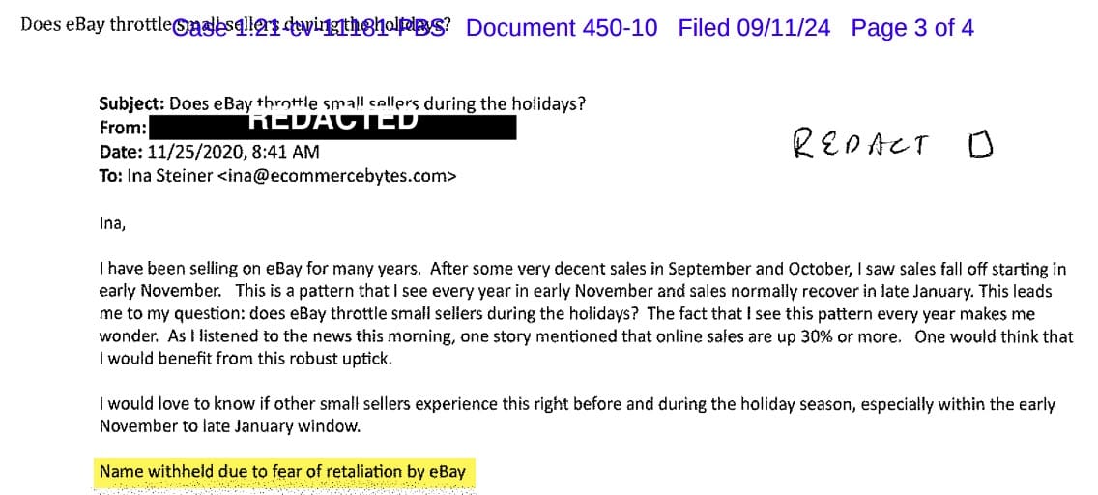This screenshot has width=1098, height=495.
Task: Click the handwritten checkbox next to REDACT
Action: click(980, 144)
